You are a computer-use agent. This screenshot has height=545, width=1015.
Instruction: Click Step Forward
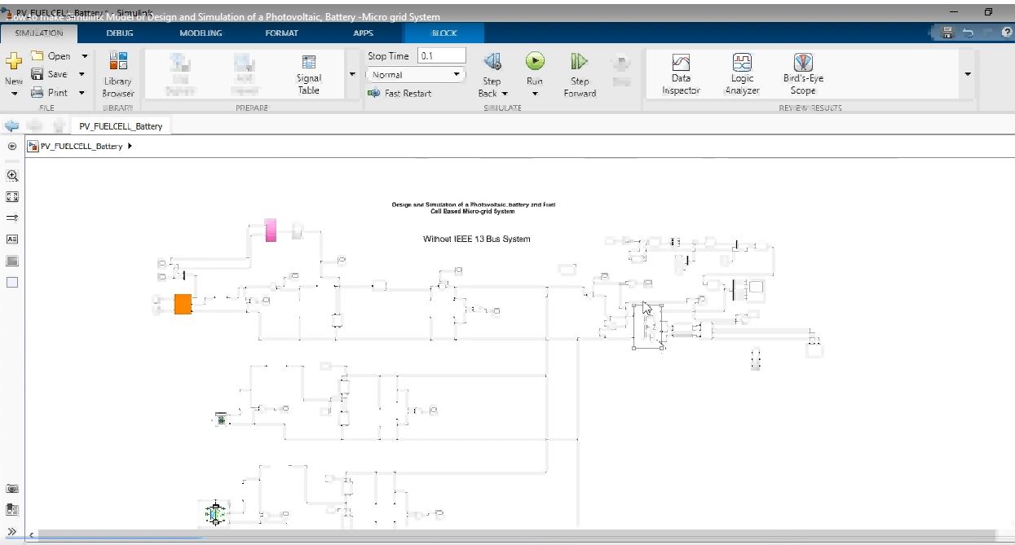tap(580, 74)
